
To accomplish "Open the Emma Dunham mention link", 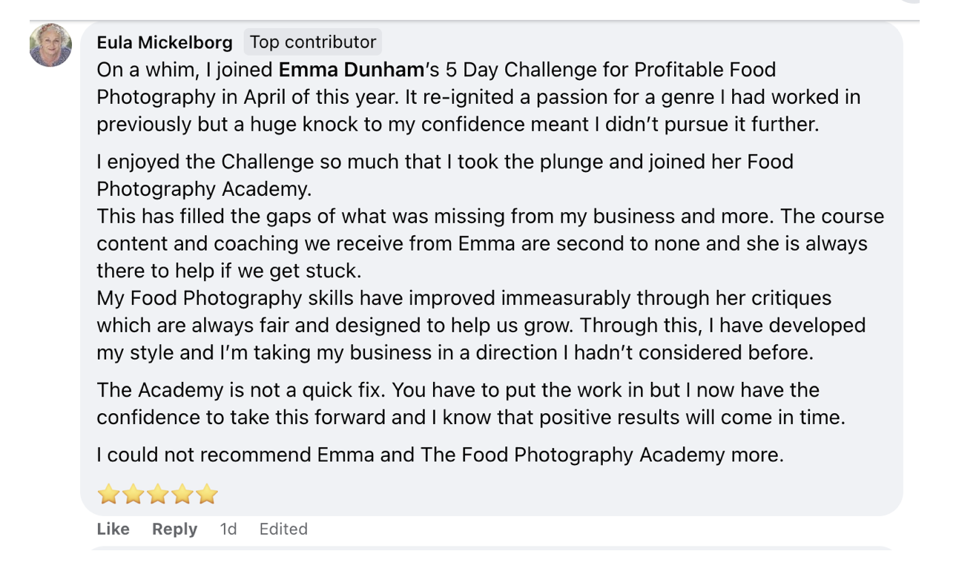I will click(x=350, y=70).
